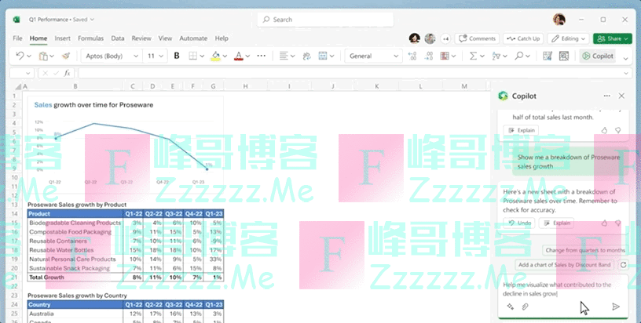Viewport: 641px width, 323px height.
Task: Toggle the Copilot button in the ribbon
Action: coord(598,56)
